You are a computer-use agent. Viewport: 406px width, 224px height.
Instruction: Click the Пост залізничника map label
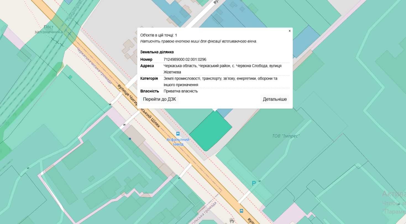[x=48, y=29]
